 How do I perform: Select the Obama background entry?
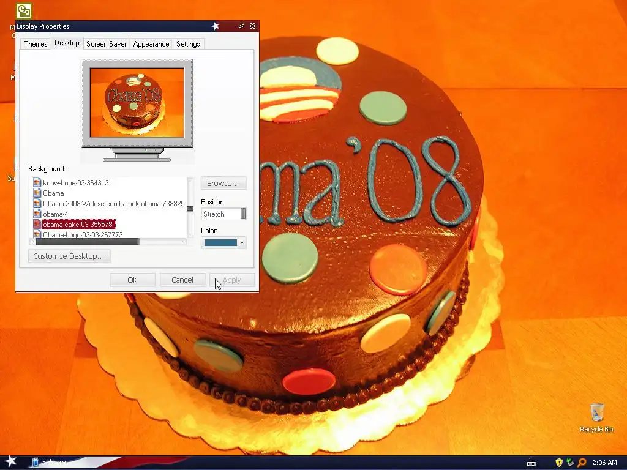click(53, 193)
